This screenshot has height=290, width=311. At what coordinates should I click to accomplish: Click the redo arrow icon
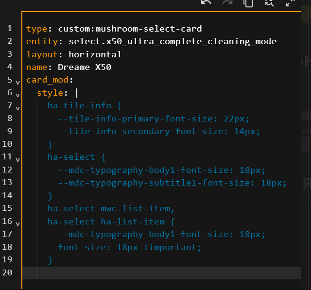[x=227, y=2]
